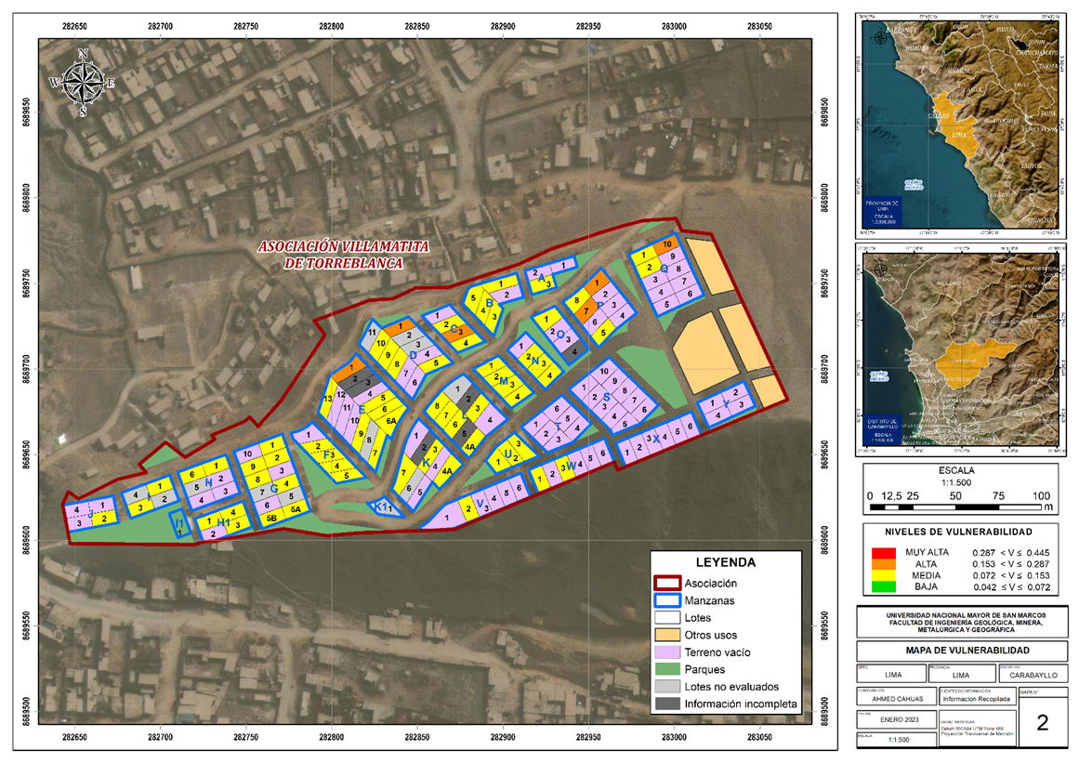Click the compass in the Lima province inset
Viewport: 1079px width, 763px height.
coord(879,37)
